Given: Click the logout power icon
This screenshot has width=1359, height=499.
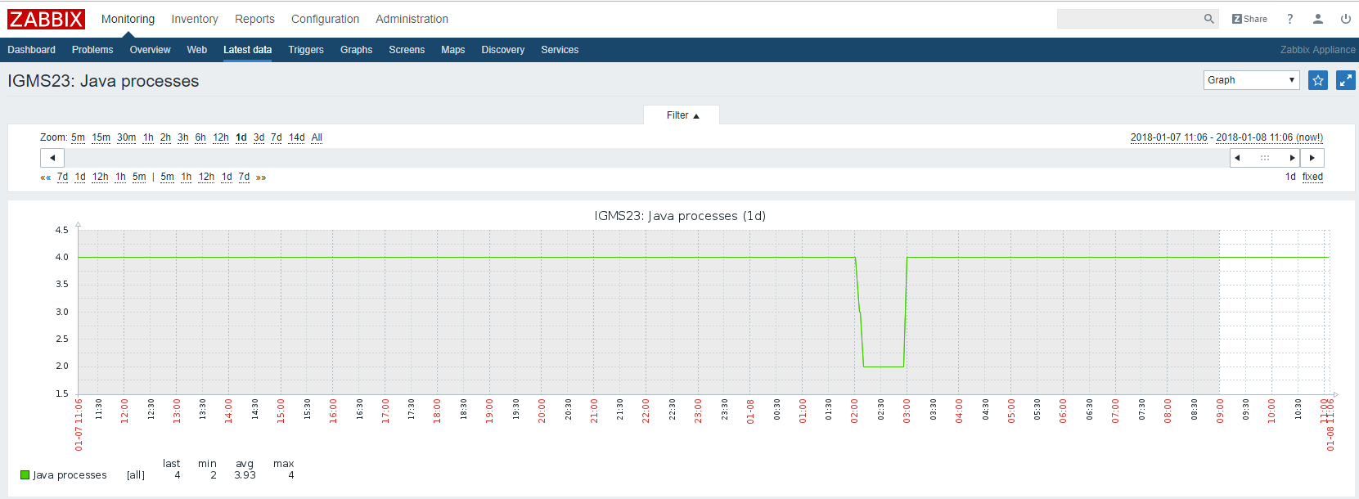Looking at the screenshot, I should click(1345, 19).
